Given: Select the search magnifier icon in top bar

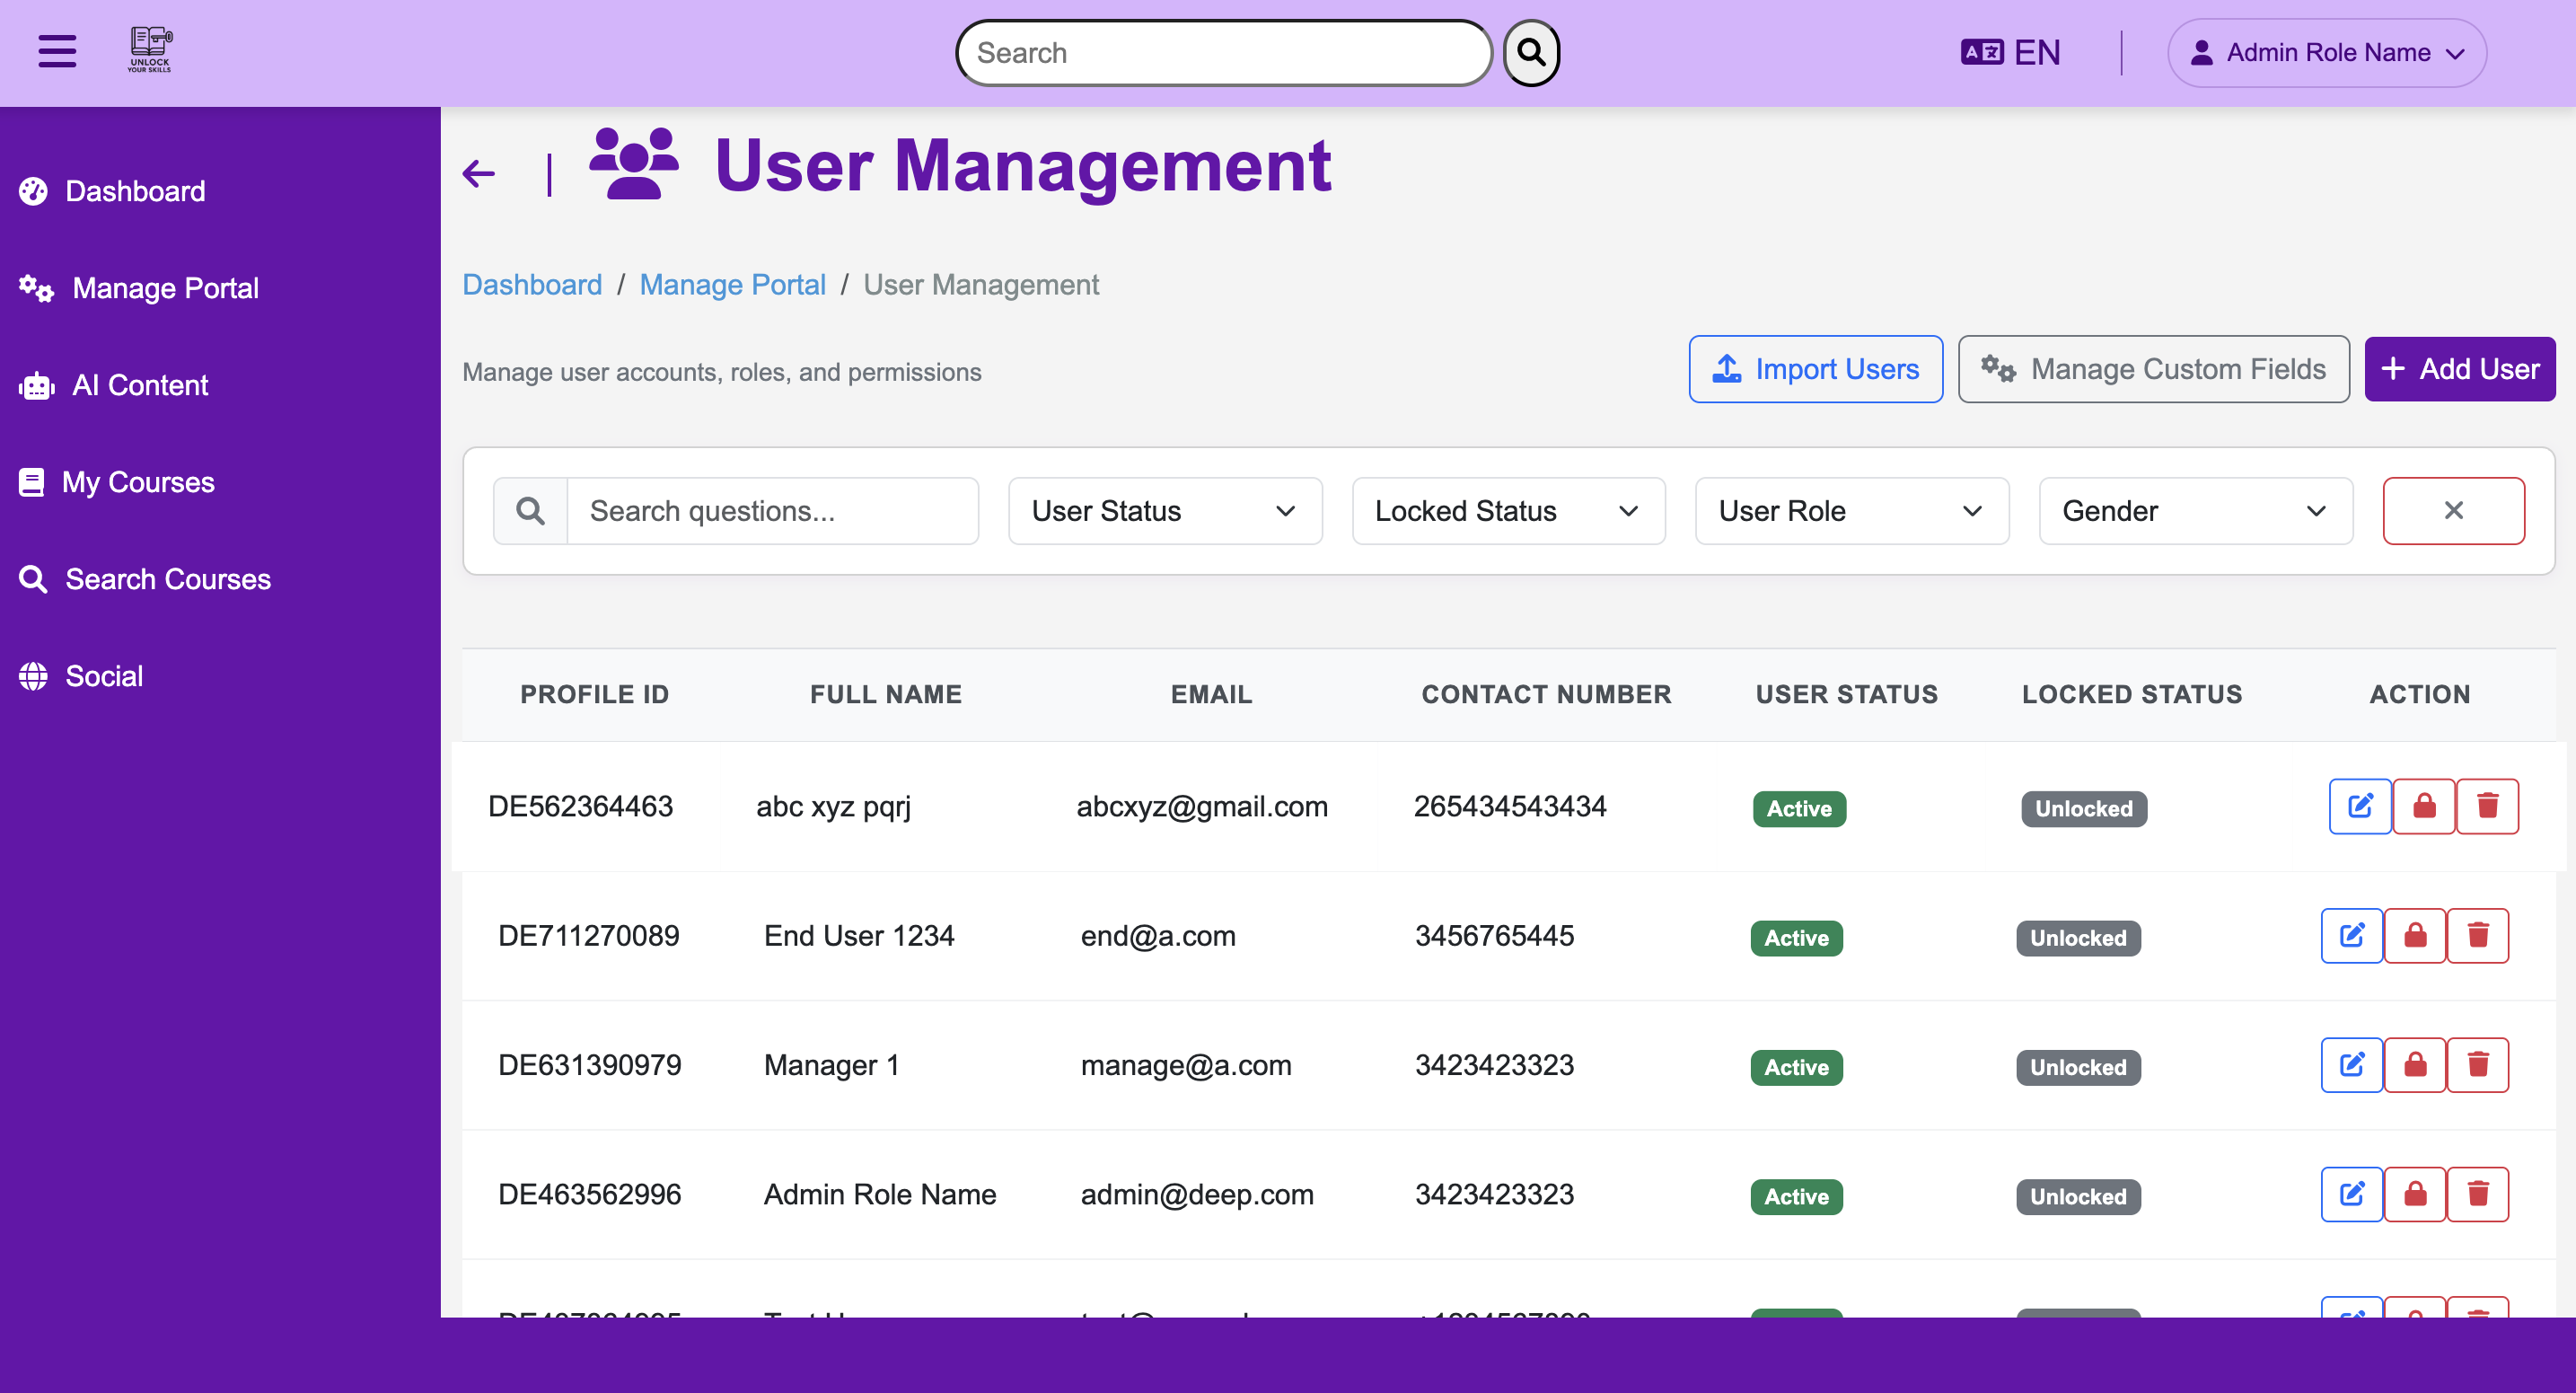Looking at the screenshot, I should tap(1529, 51).
